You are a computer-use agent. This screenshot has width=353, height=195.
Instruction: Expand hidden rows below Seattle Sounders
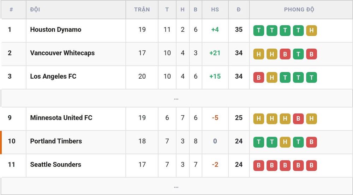coord(176,187)
